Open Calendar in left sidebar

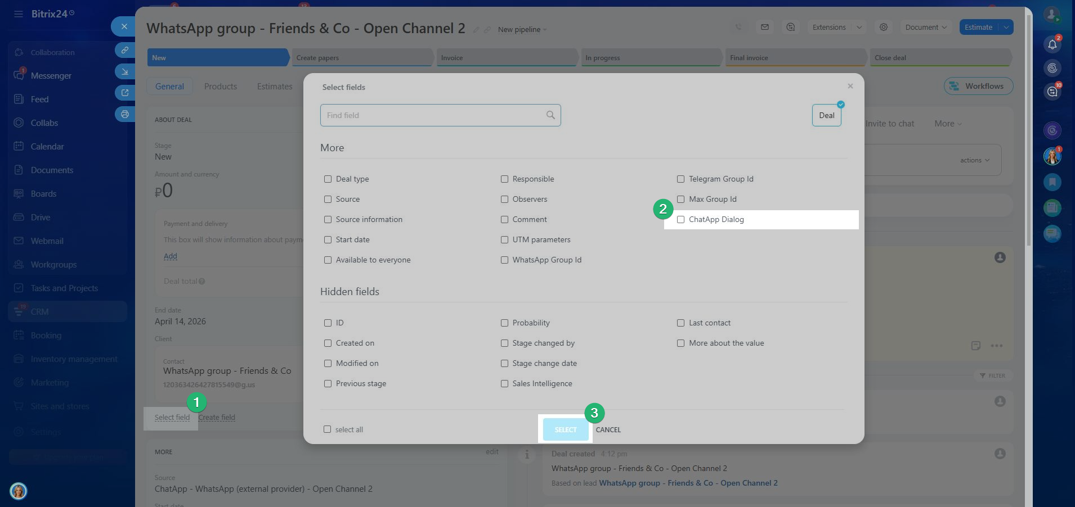click(x=47, y=147)
